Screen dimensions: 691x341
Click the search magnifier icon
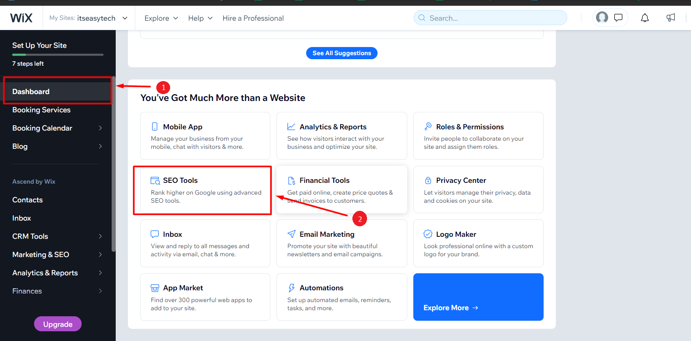click(422, 18)
